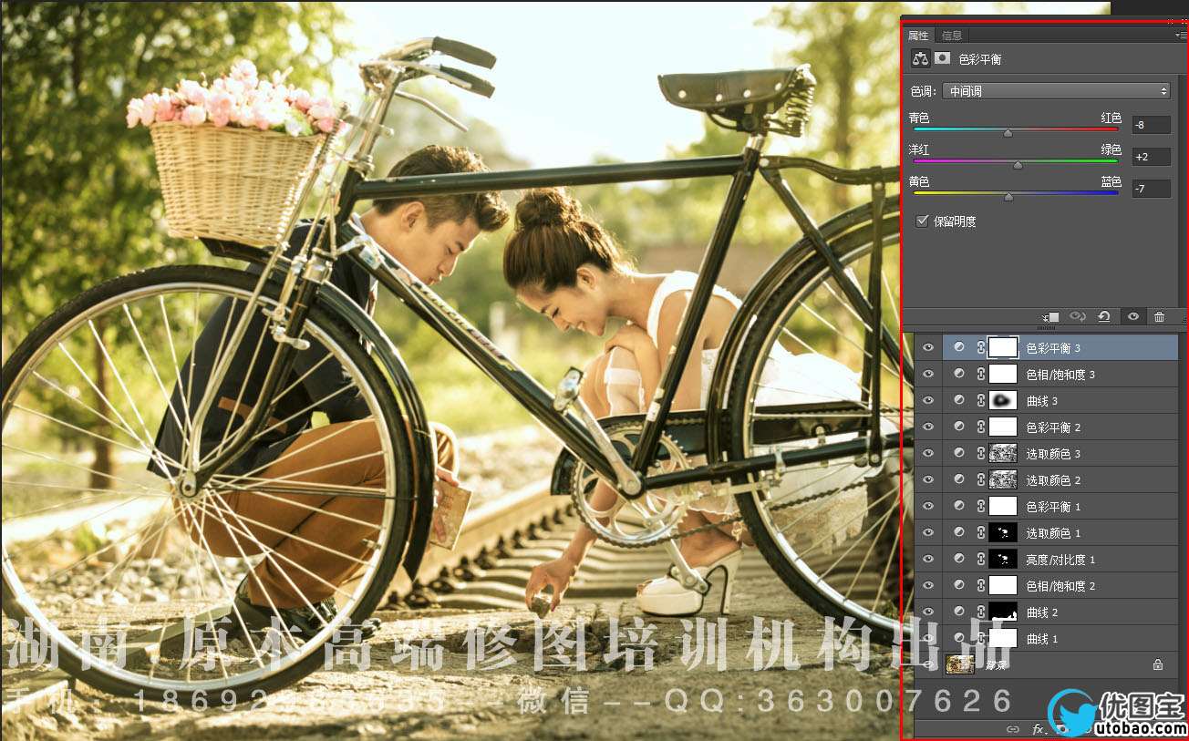The height and width of the screenshot is (741, 1189).
Task: Select the 曲线 2 layer mask thumbnail
Action: [x=1003, y=612]
